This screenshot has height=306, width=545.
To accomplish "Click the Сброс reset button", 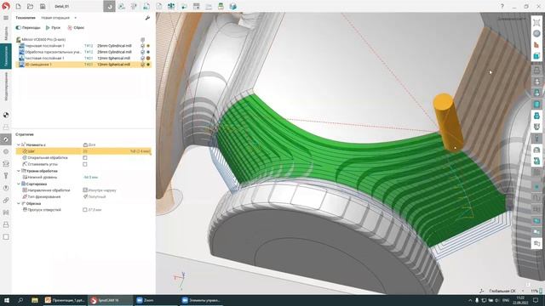I will pyautogui.click(x=76, y=27).
